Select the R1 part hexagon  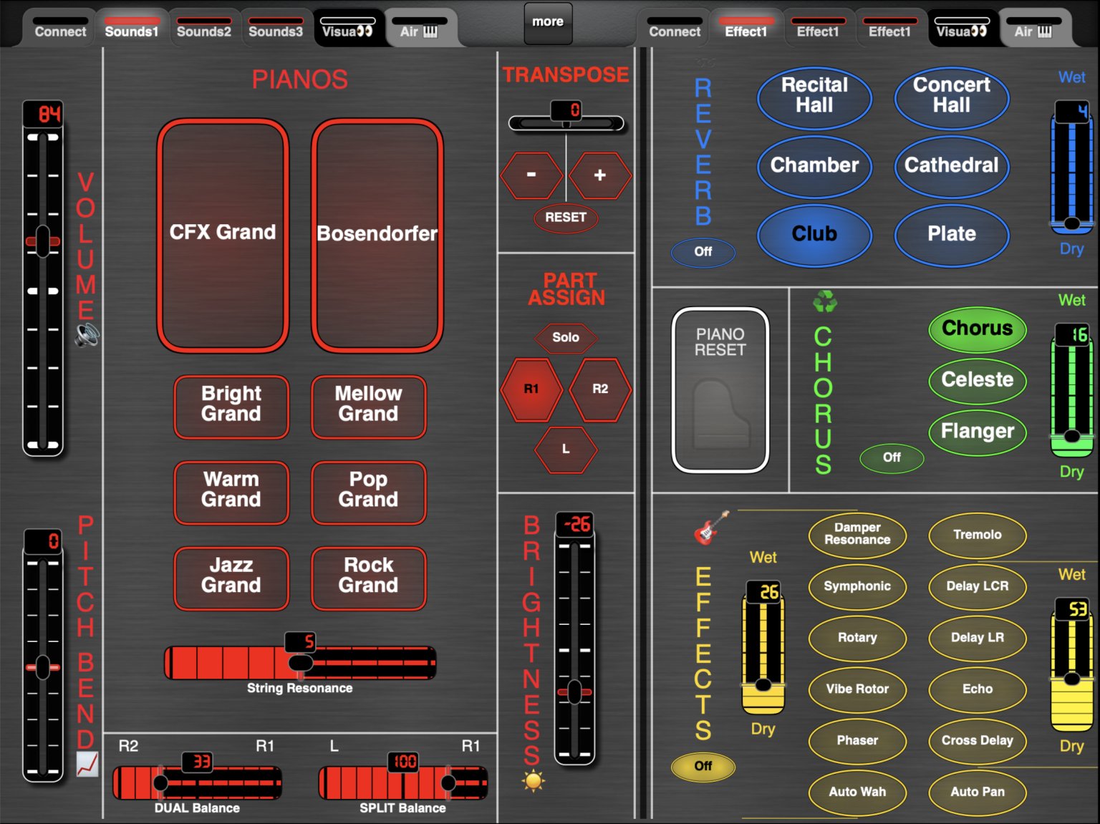coord(531,389)
